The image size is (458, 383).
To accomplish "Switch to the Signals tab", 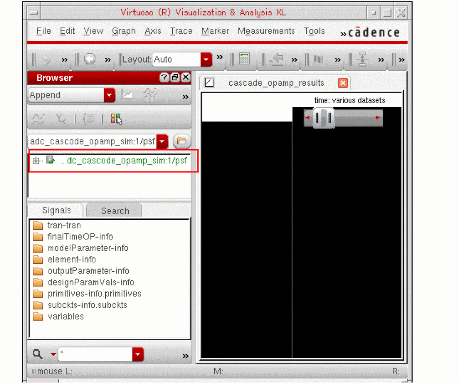I will point(56,210).
